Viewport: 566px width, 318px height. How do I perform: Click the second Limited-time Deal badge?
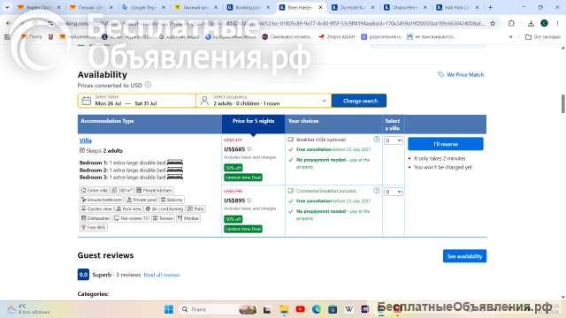click(243, 229)
